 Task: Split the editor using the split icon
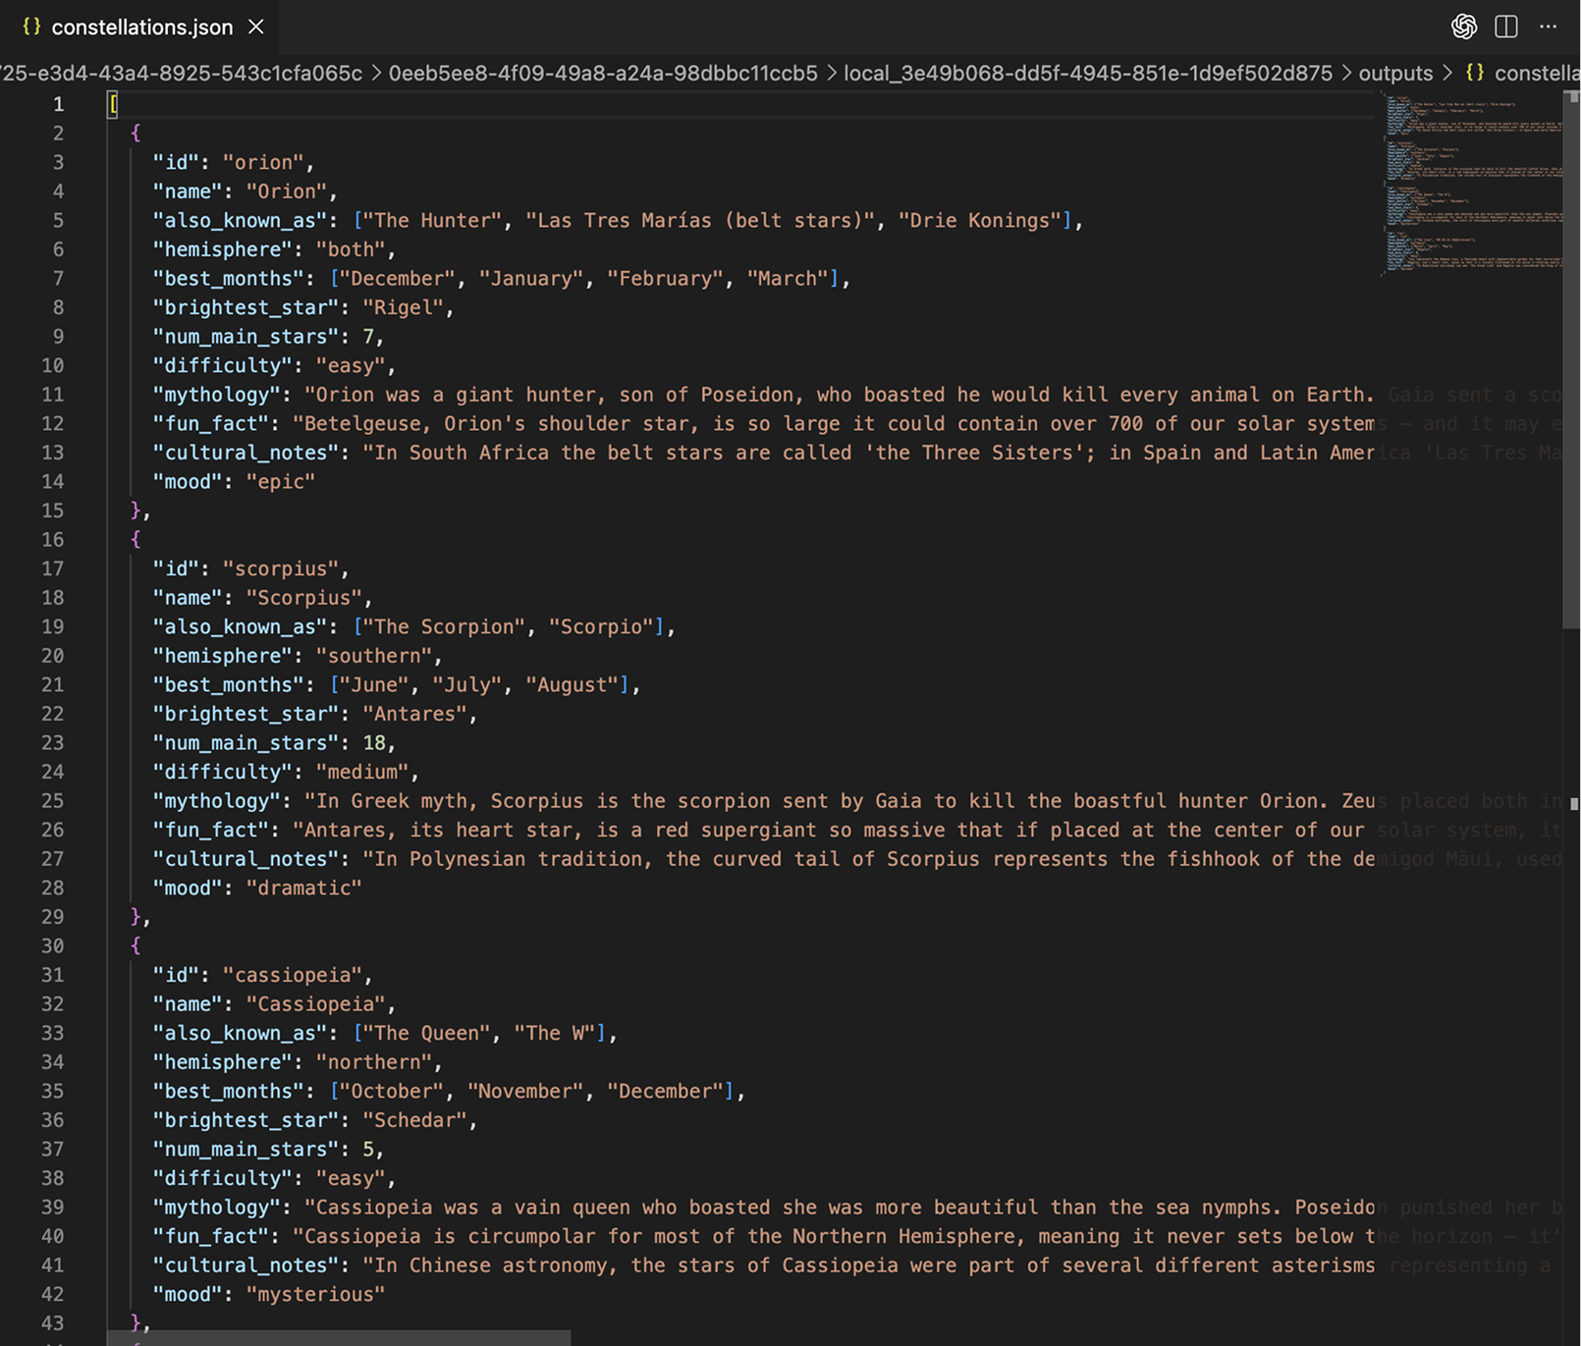pyautogui.click(x=1505, y=27)
